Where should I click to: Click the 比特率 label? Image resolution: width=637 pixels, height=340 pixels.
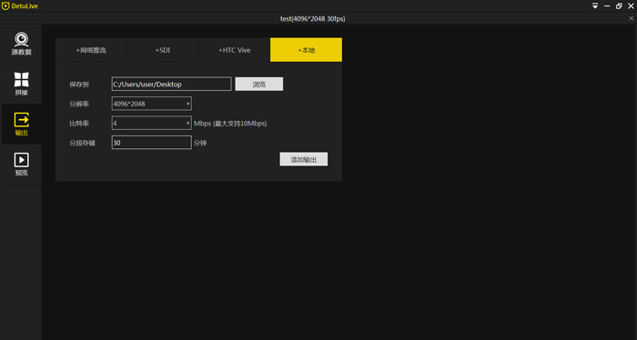[79, 124]
